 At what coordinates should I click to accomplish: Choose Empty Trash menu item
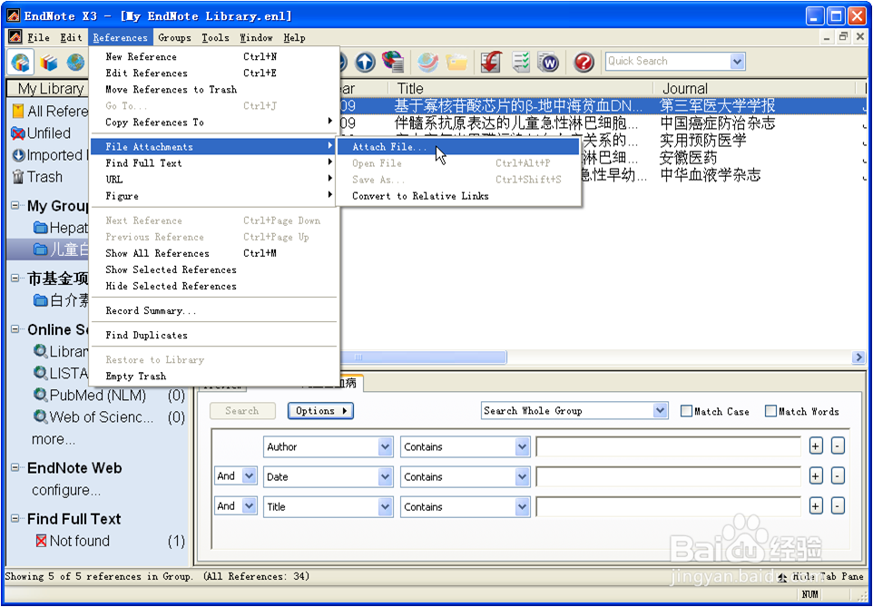pyautogui.click(x=214, y=377)
